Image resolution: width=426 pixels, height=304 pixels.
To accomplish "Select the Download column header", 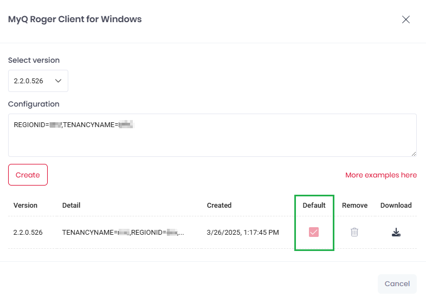I will coord(396,206).
